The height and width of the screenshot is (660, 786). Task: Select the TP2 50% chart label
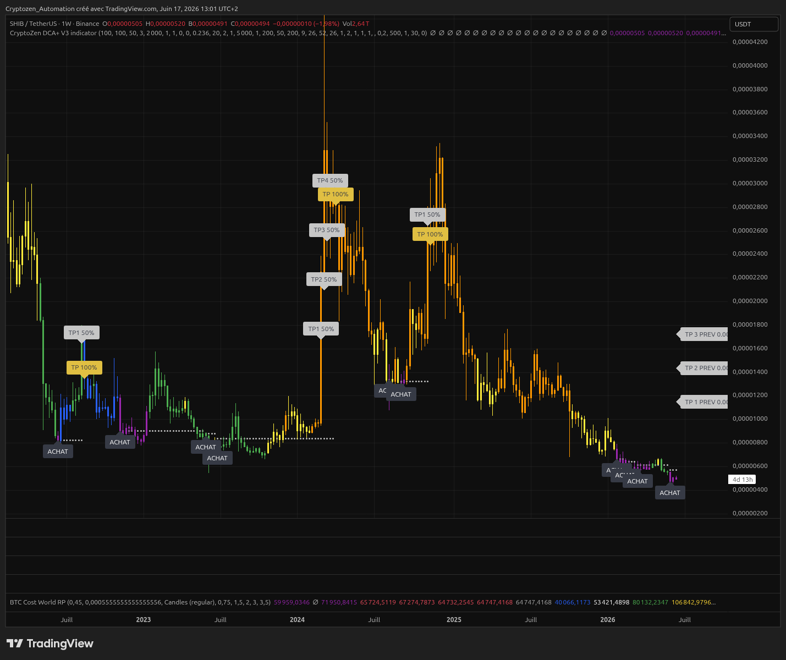[324, 279]
